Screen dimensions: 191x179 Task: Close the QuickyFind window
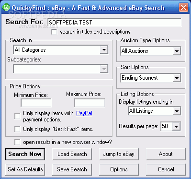183,8
